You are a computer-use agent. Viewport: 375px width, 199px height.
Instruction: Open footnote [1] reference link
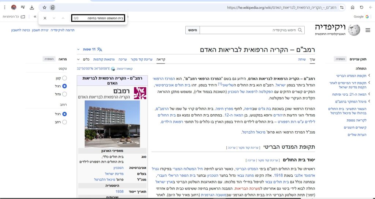point(220,84)
